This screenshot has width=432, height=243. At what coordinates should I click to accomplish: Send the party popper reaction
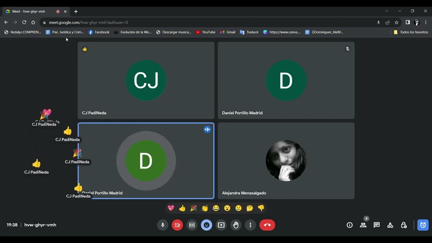(193, 208)
